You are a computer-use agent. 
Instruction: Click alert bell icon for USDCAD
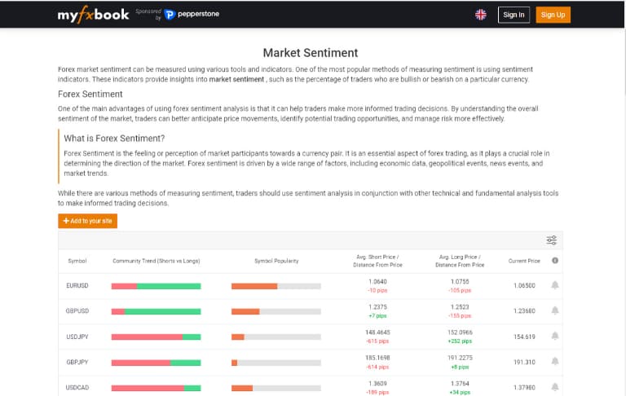click(555, 387)
